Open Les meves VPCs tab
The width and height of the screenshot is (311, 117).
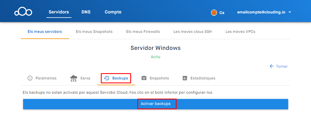240,32
